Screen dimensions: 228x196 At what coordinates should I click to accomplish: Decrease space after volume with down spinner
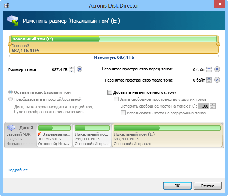[x=209, y=81]
